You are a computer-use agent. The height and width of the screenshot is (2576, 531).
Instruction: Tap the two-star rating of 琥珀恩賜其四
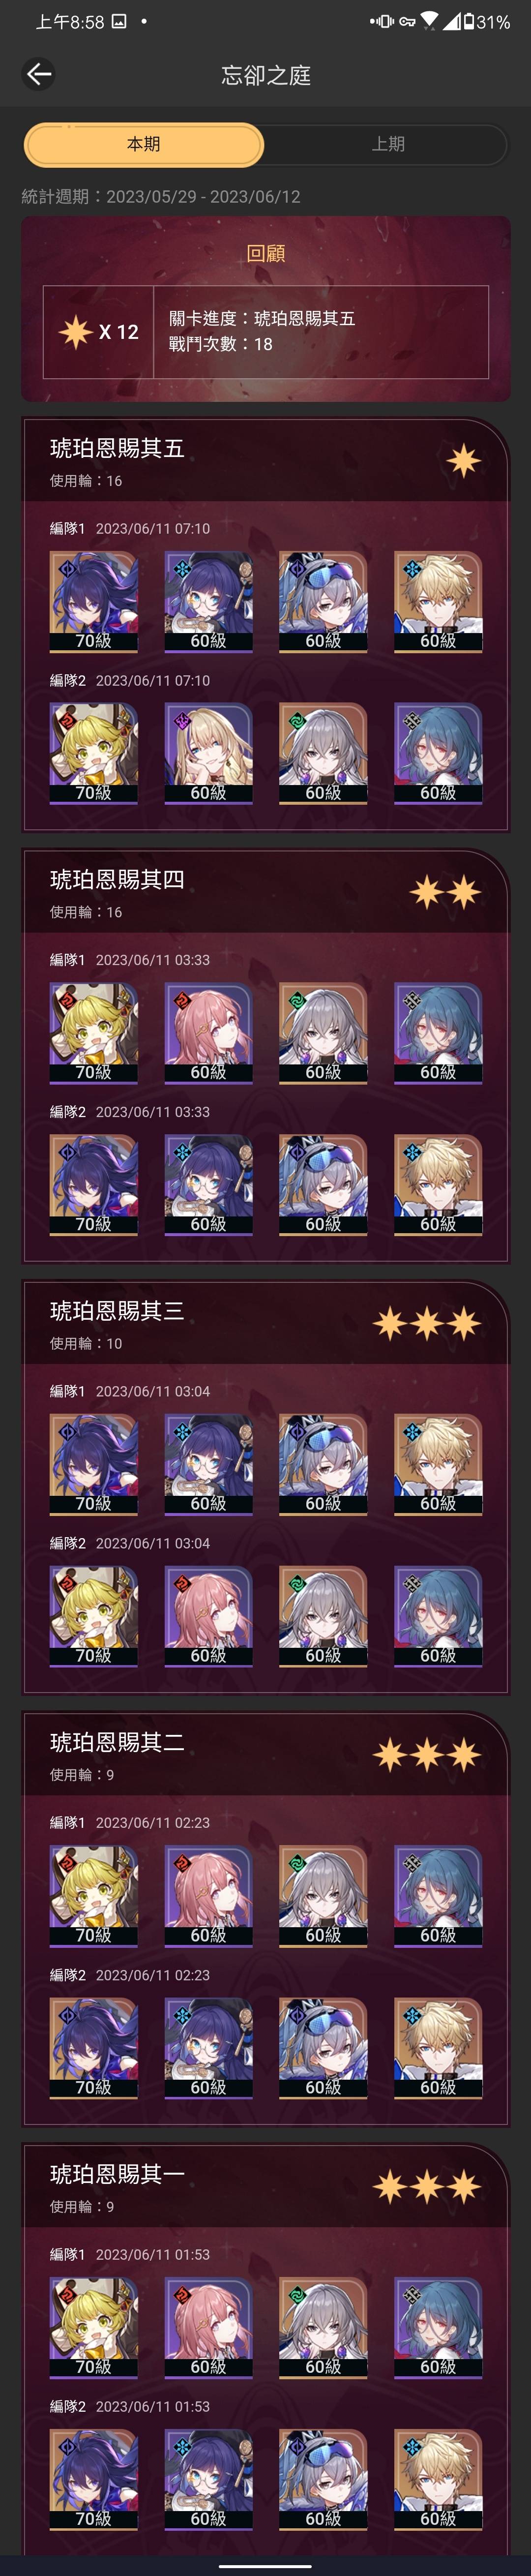[445, 891]
